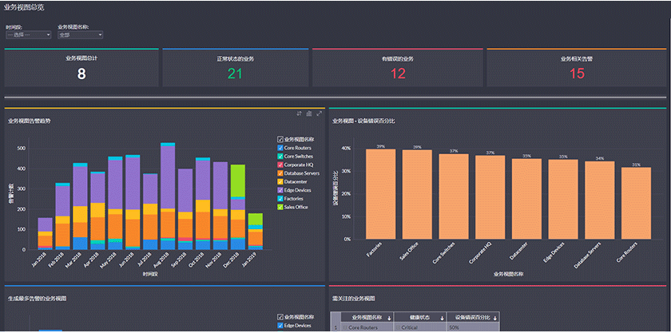
Task: Open the 时间段 time period dropdown
Action: 30,35
